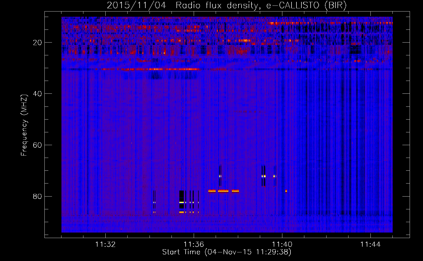Image resolution: width=423 pixels, height=261 pixels.
Task: Click the wide black block near 11:35 at 80 MHz
Action: click(x=181, y=200)
